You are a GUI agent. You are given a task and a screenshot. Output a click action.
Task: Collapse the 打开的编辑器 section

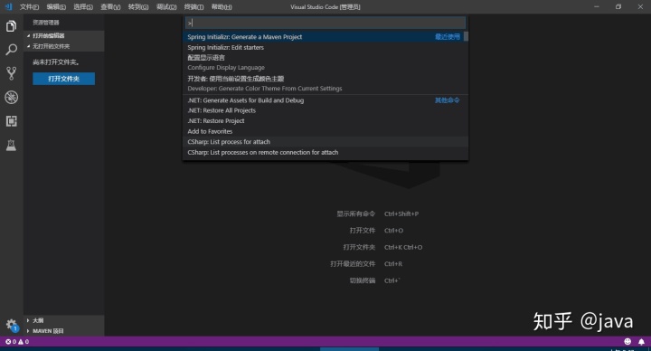click(63, 35)
